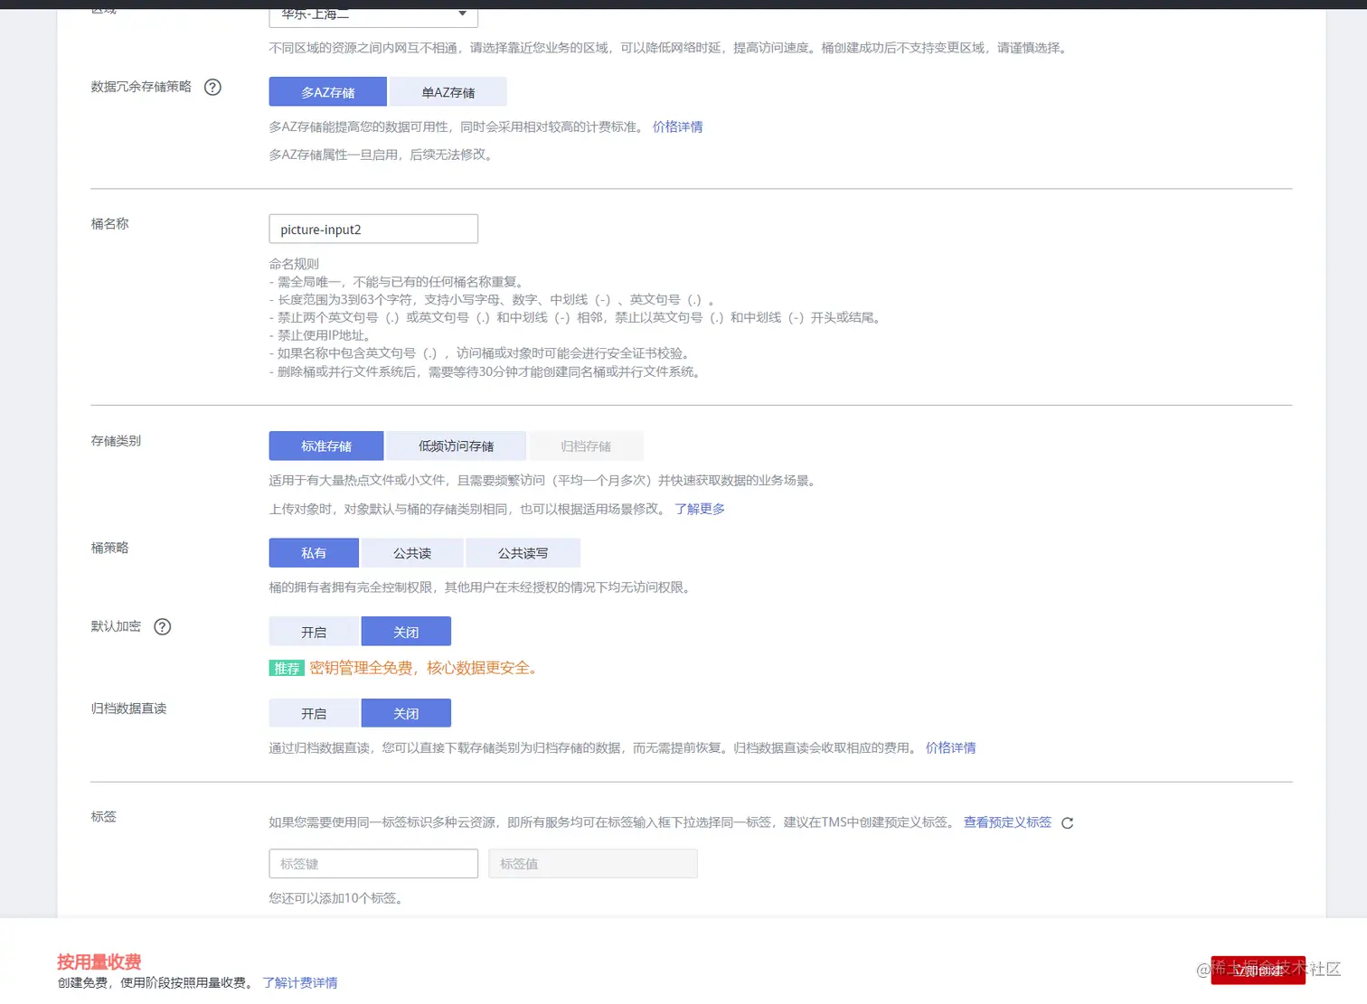The width and height of the screenshot is (1367, 1004).
Task: Set bucket policy to 公共读写
Action: click(x=523, y=552)
